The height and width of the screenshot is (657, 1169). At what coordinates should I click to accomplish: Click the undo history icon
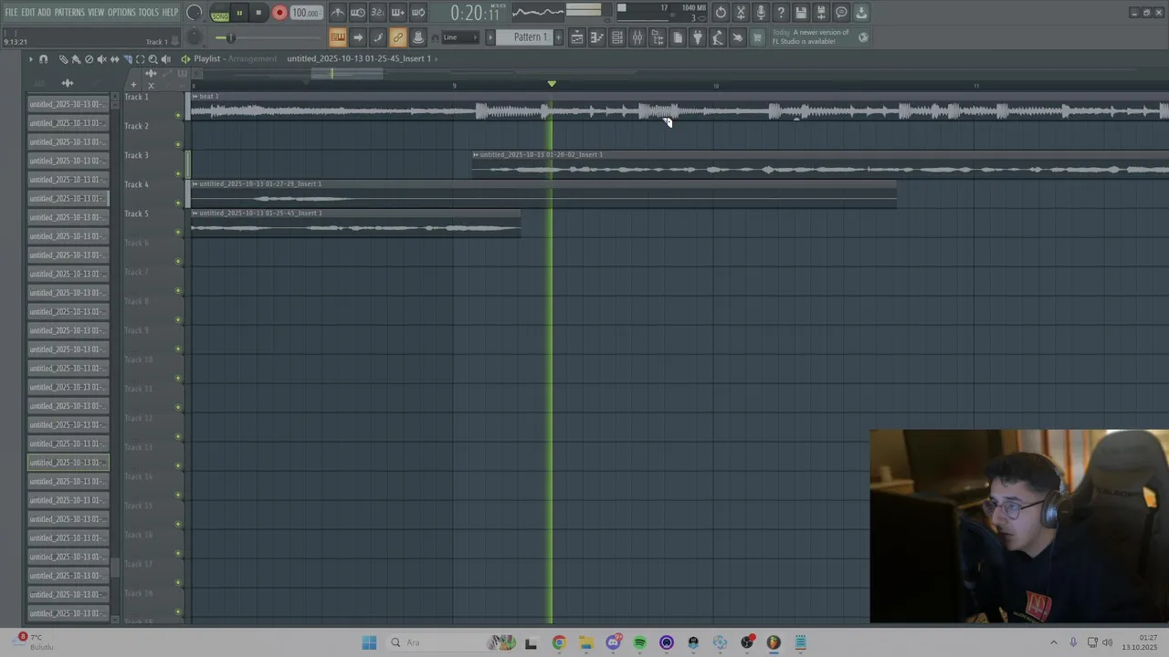pyautogui.click(x=721, y=13)
